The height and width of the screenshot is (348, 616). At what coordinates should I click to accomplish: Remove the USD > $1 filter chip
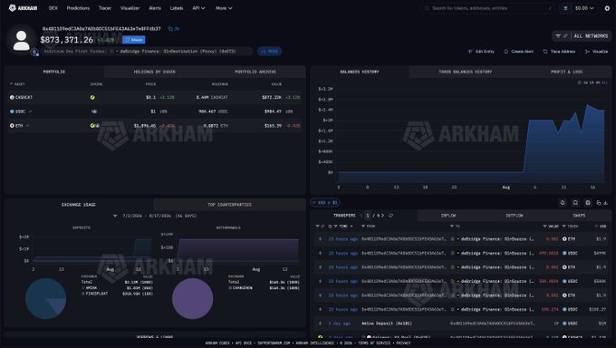[314, 202]
